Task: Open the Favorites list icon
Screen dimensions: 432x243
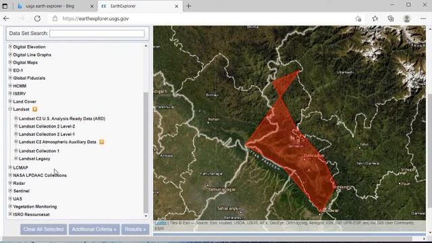Action: click(x=375, y=18)
